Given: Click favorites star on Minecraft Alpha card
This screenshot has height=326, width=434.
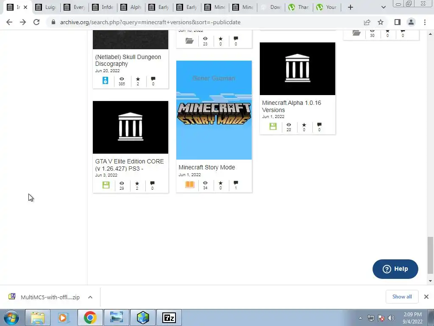Looking at the screenshot, I should [304, 125].
